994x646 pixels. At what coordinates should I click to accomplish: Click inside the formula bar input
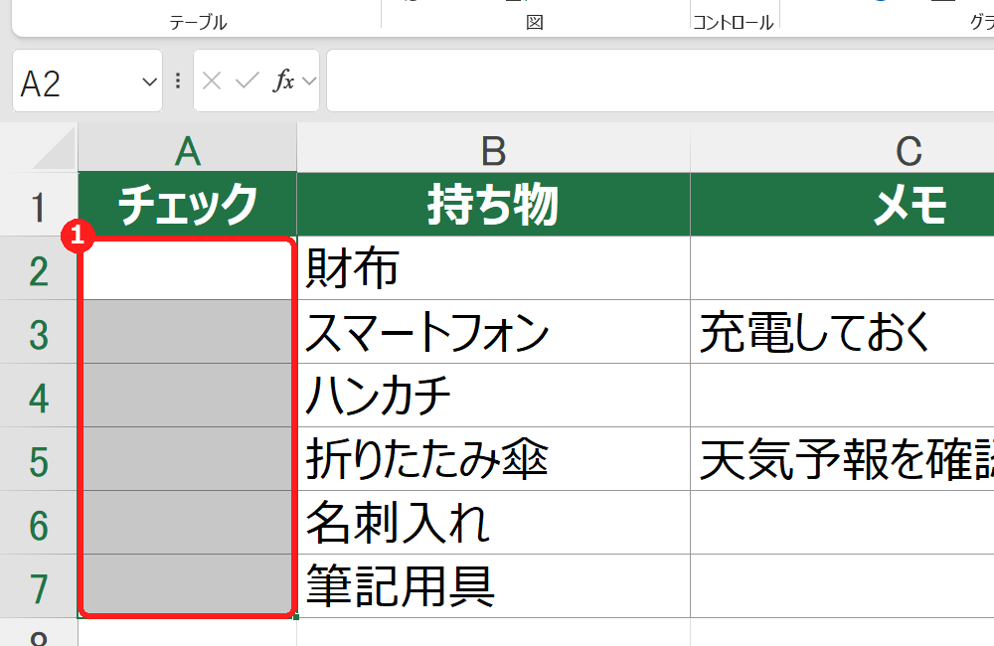[660, 81]
